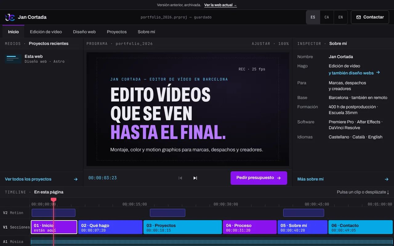Click the A1 Música audio waveform

[212, 242]
